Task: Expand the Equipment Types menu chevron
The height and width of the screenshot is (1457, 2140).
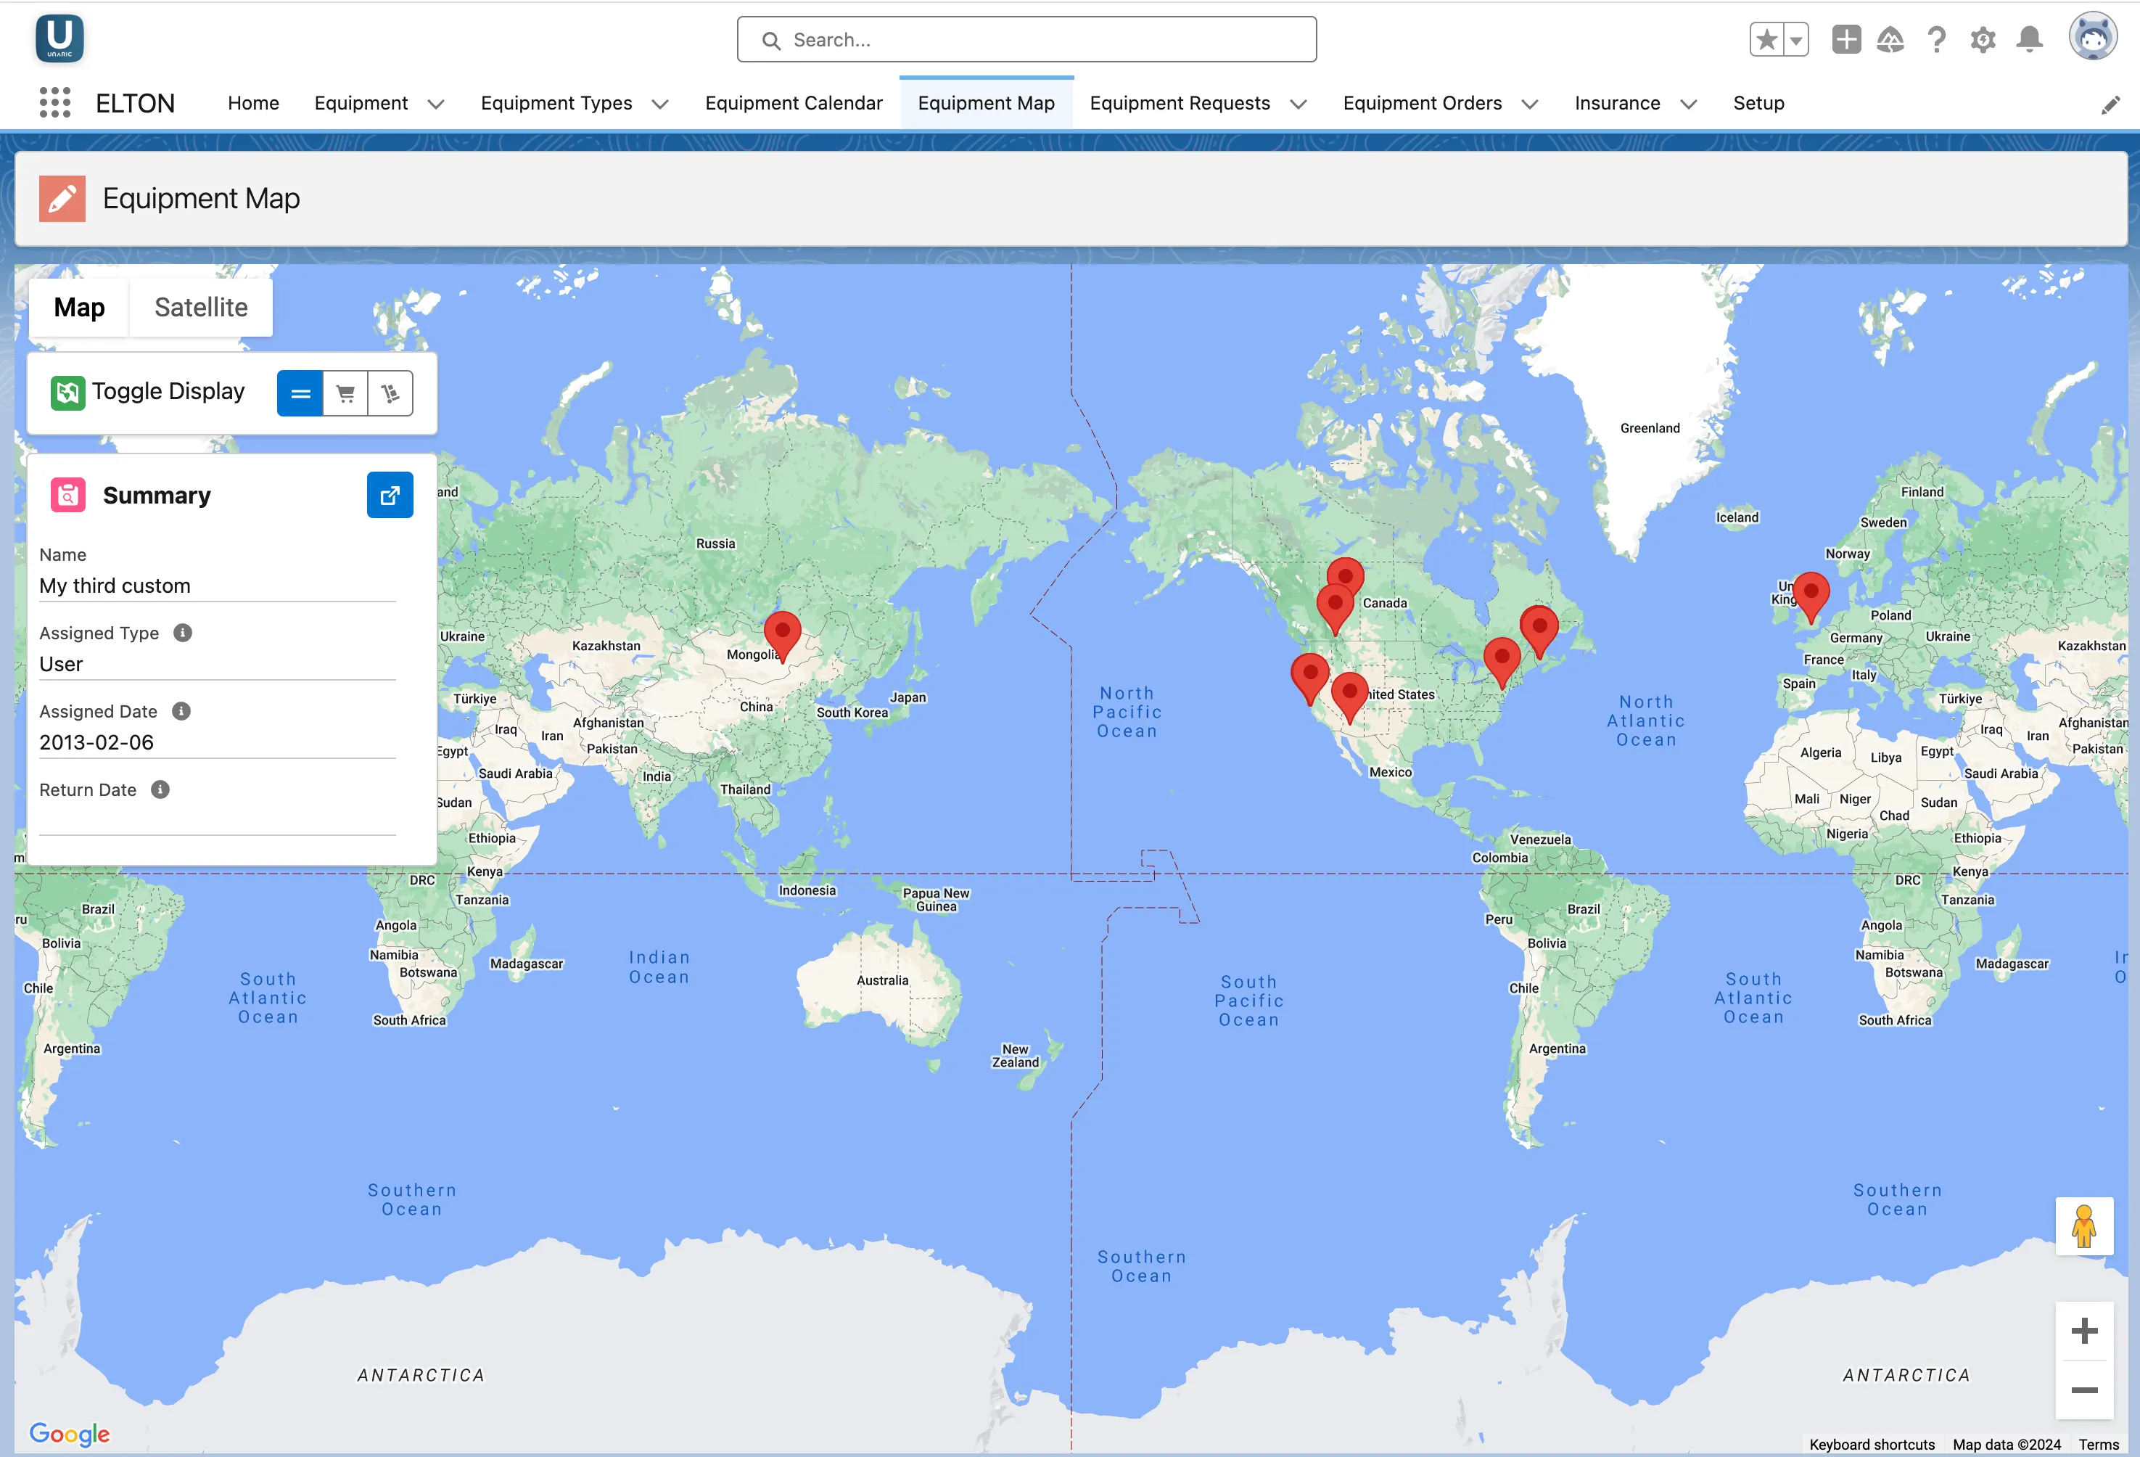Action: pyautogui.click(x=660, y=104)
